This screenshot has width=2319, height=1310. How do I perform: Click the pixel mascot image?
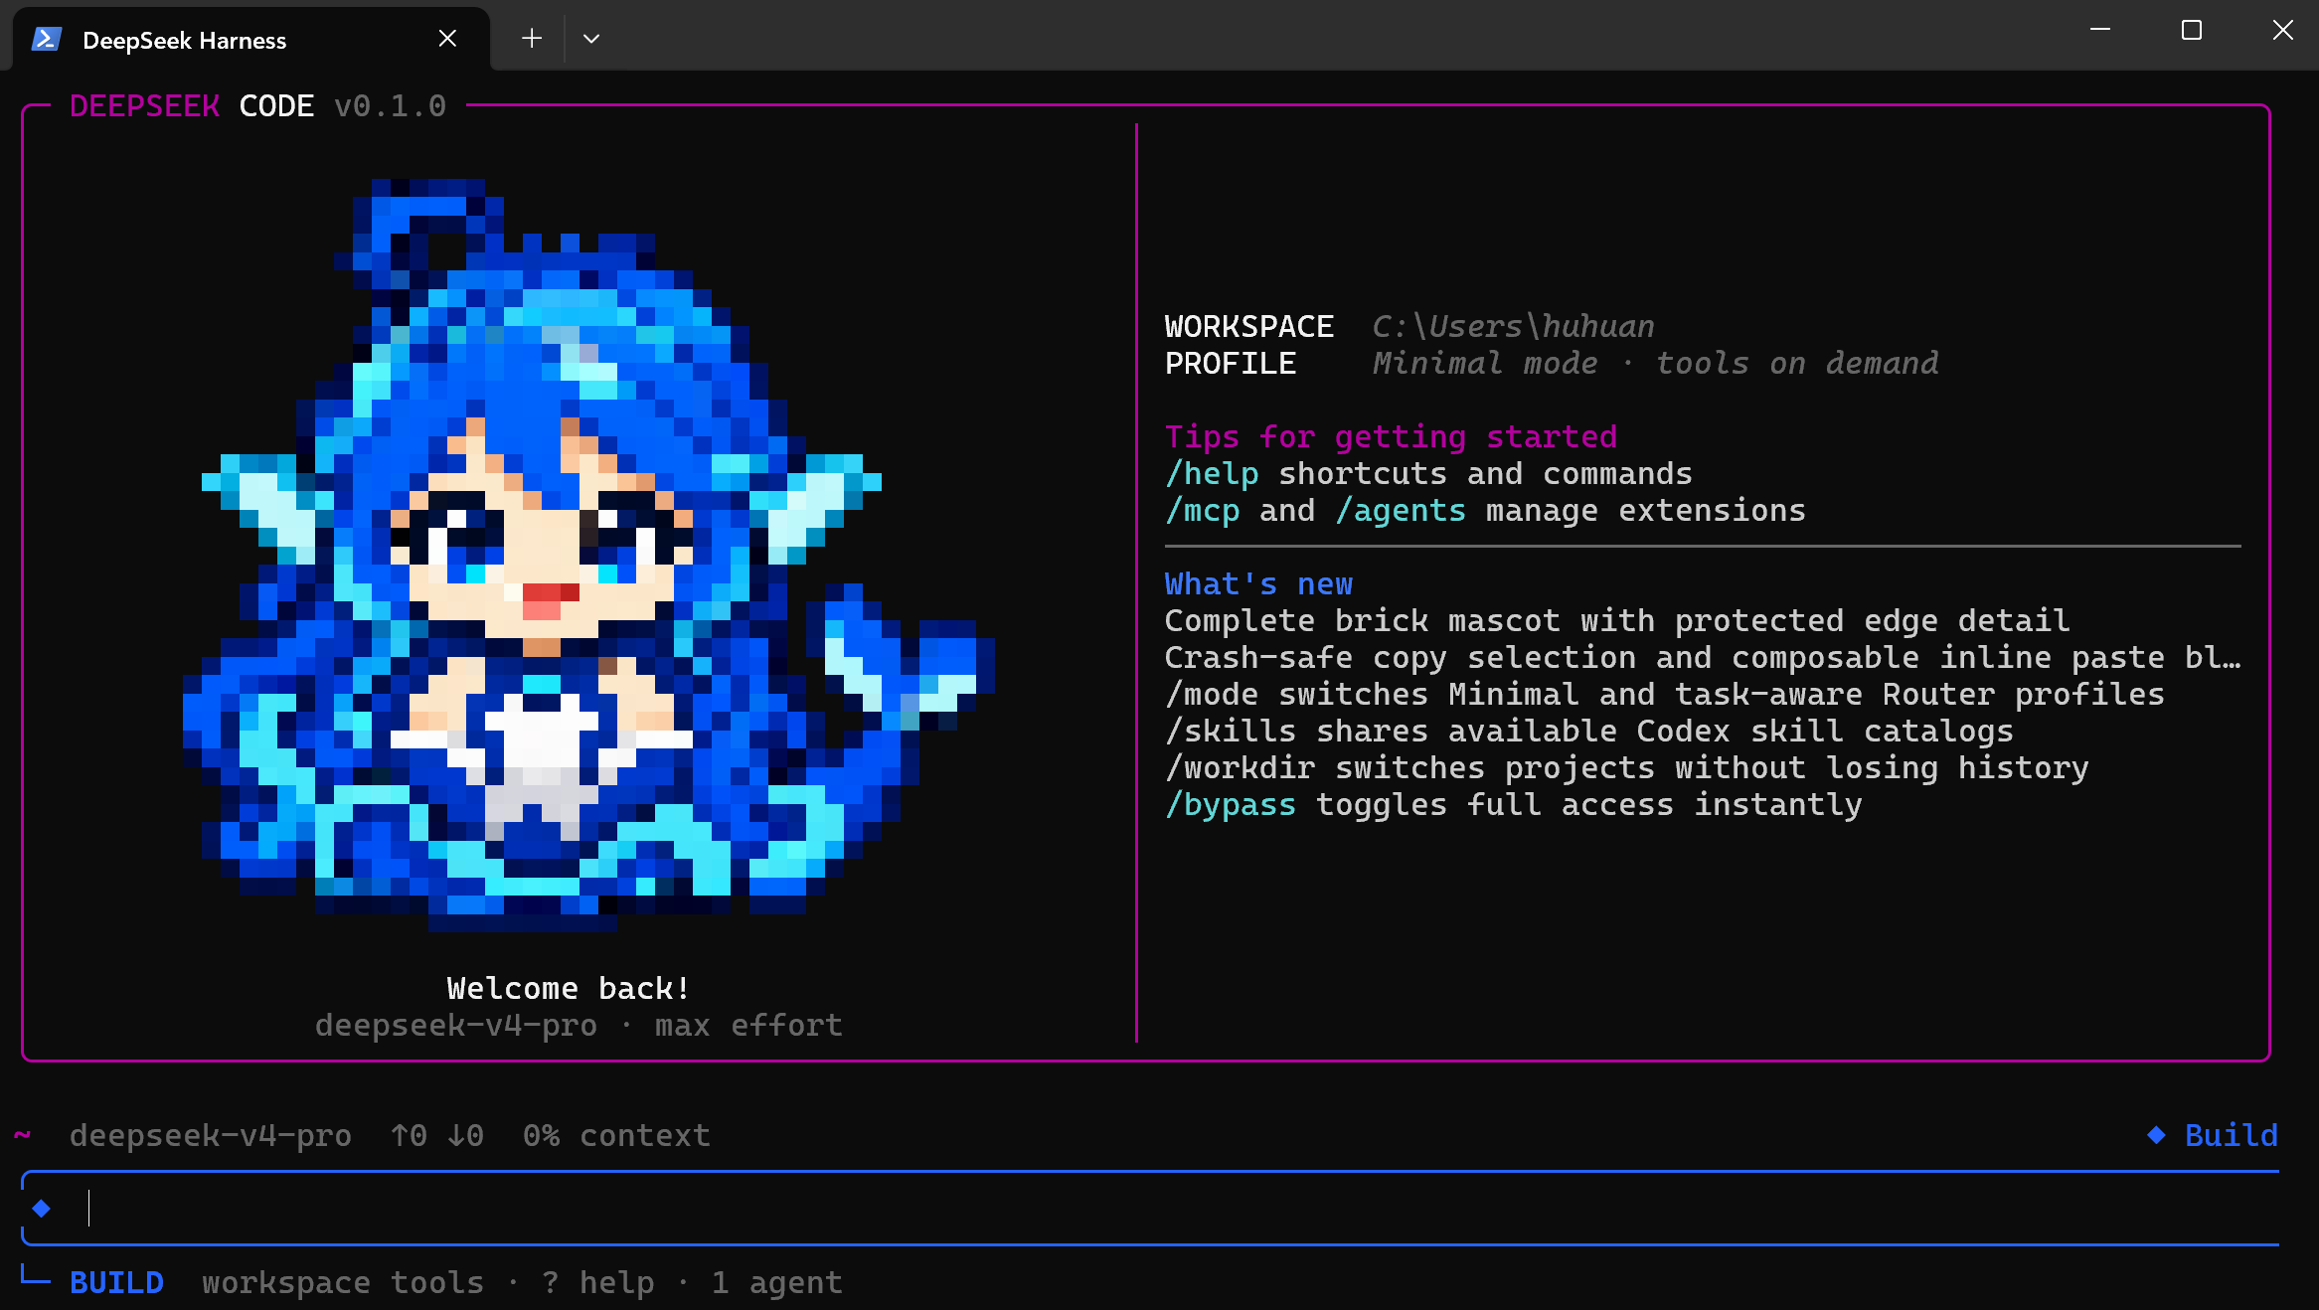point(588,555)
